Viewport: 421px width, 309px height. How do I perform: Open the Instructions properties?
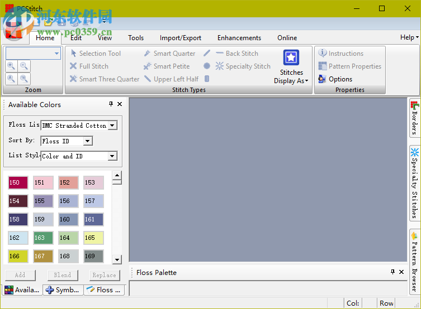(x=340, y=54)
